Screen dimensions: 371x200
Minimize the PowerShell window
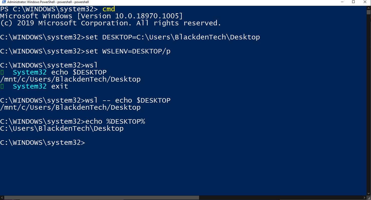342,2
